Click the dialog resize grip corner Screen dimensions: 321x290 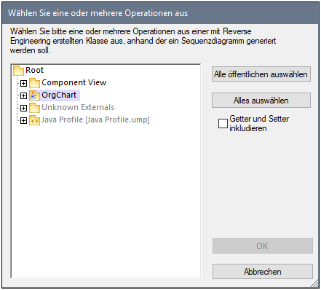[315, 283]
